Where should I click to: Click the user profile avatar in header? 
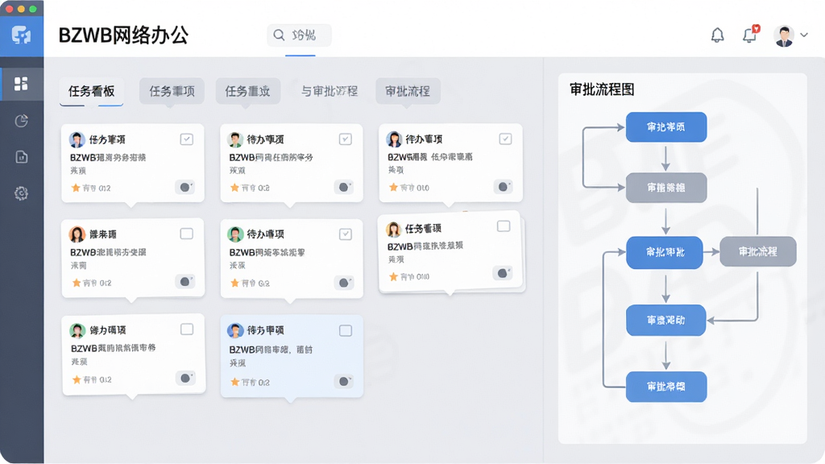(784, 35)
